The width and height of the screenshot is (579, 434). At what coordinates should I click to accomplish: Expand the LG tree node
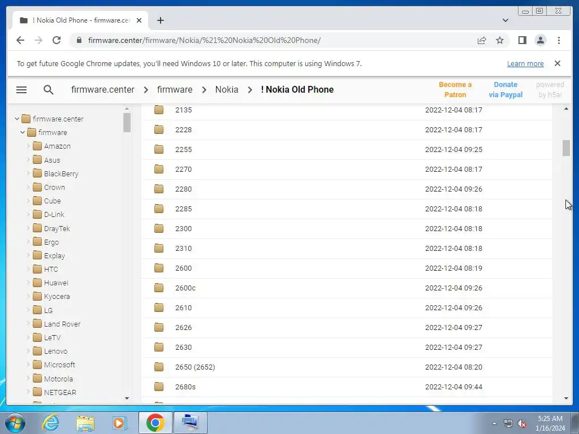28,310
